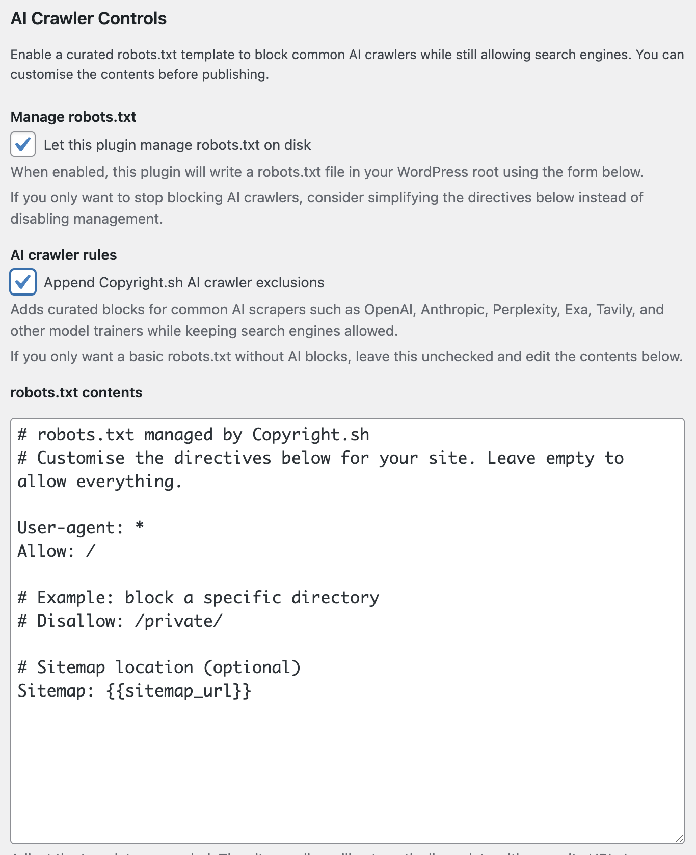The image size is (696, 855).
Task: Select the "AI Crawler Controls" heading text
Action: (x=89, y=18)
